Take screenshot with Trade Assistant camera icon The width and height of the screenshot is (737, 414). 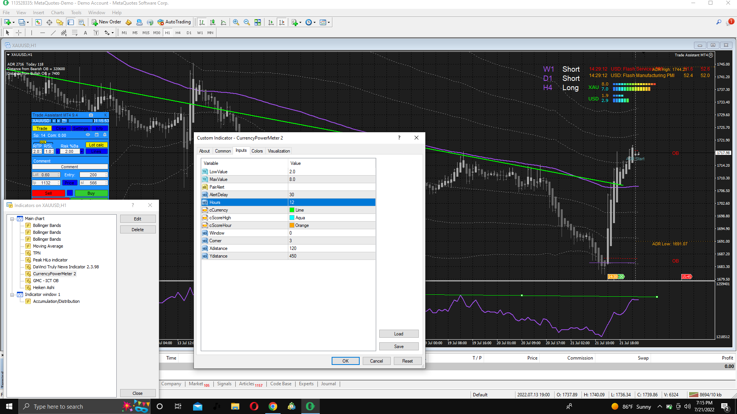click(91, 115)
